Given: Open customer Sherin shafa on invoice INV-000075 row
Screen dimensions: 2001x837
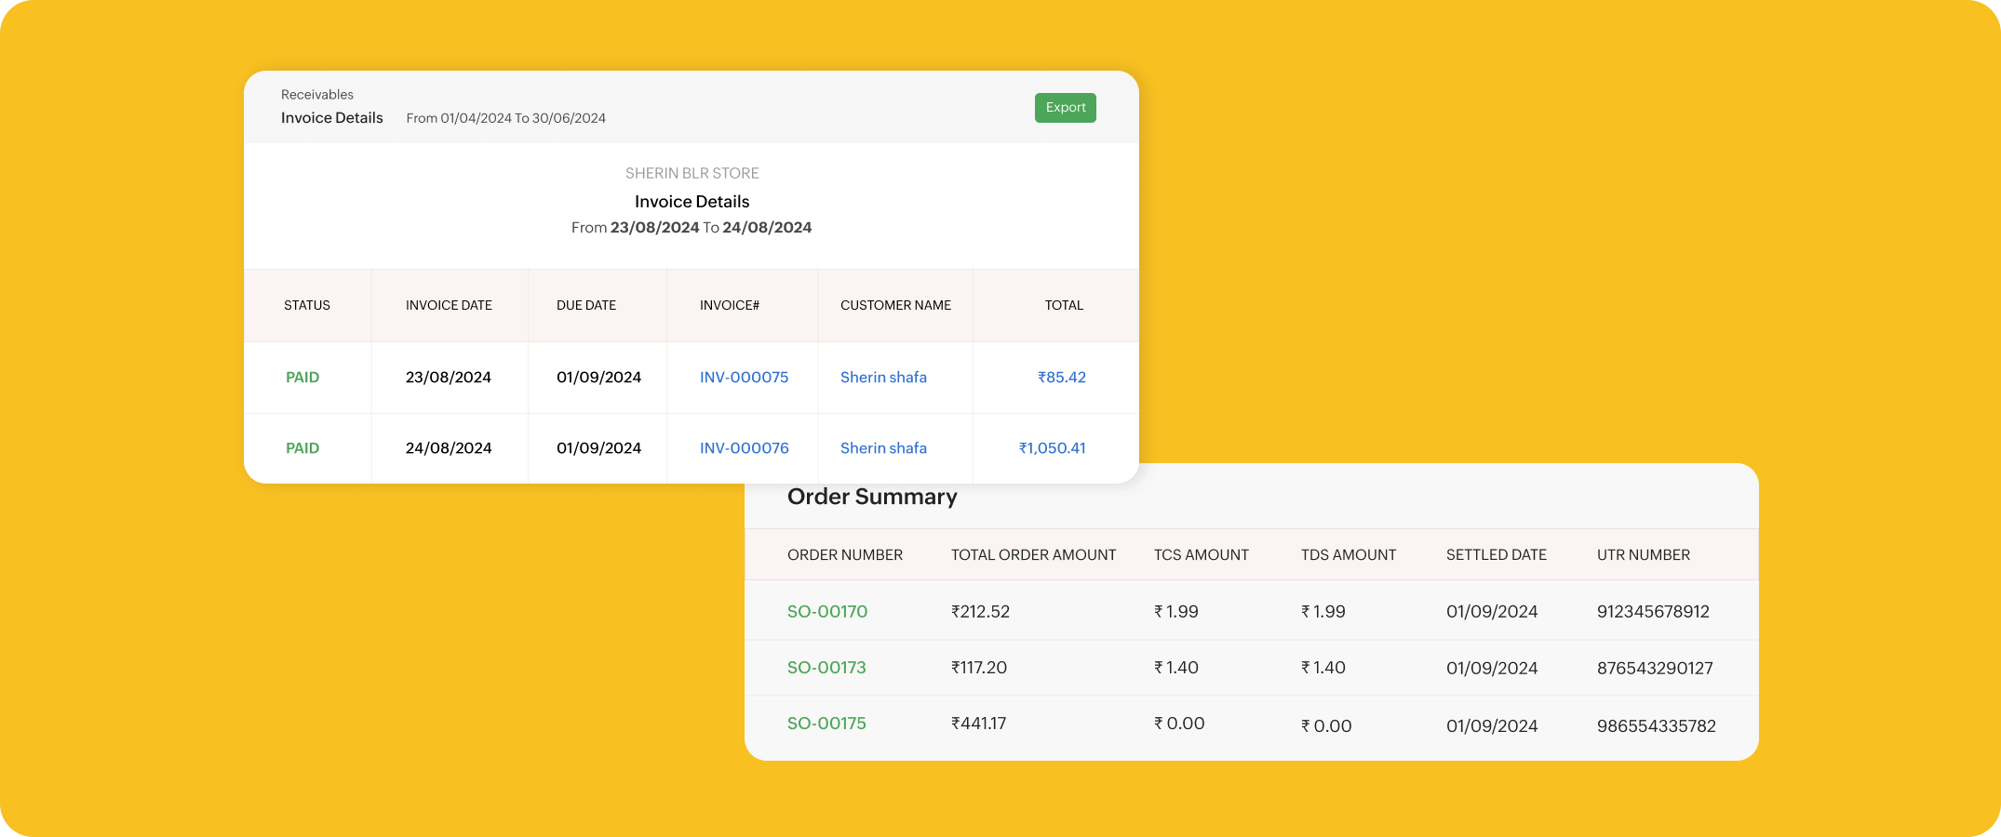Looking at the screenshot, I should (883, 378).
